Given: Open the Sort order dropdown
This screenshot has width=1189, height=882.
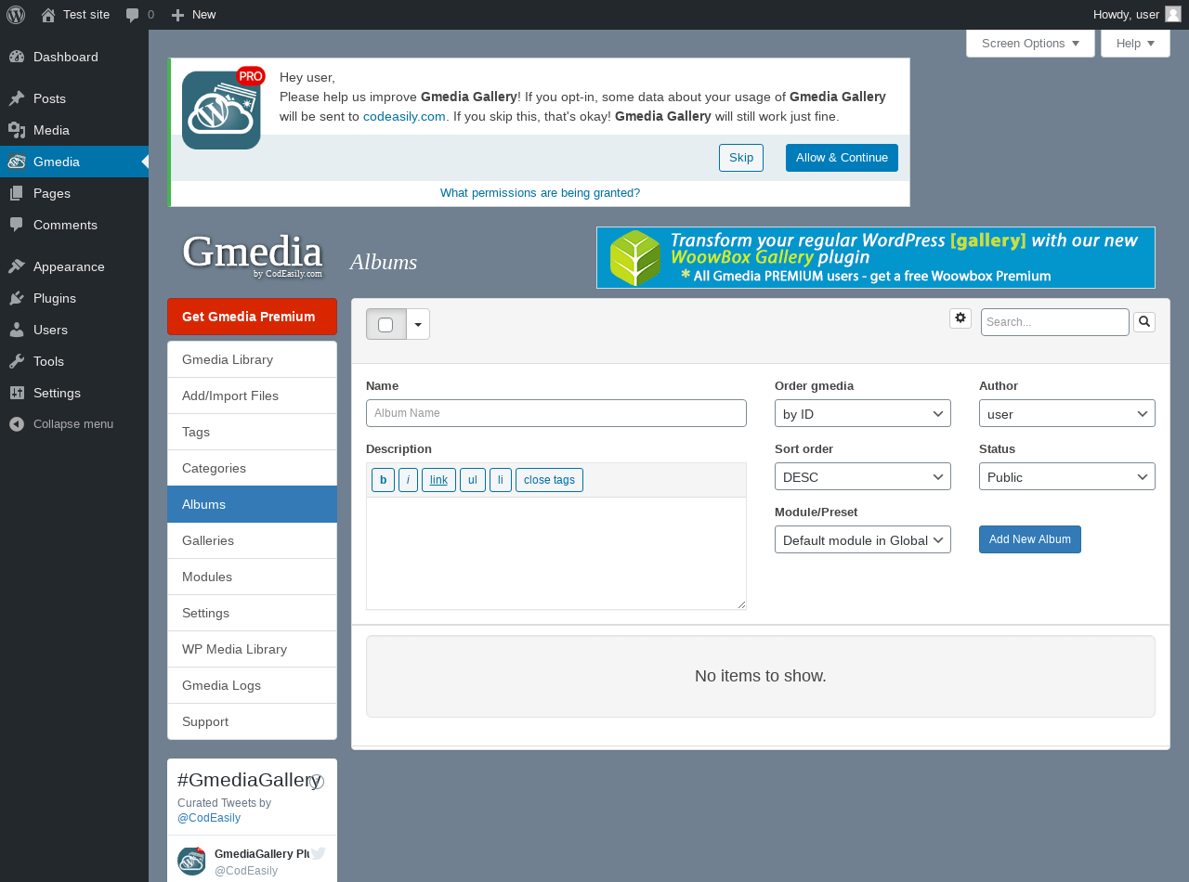Looking at the screenshot, I should [863, 476].
